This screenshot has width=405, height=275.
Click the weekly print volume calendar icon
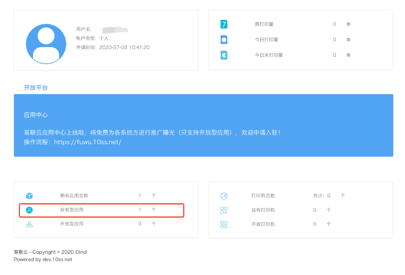(x=224, y=24)
